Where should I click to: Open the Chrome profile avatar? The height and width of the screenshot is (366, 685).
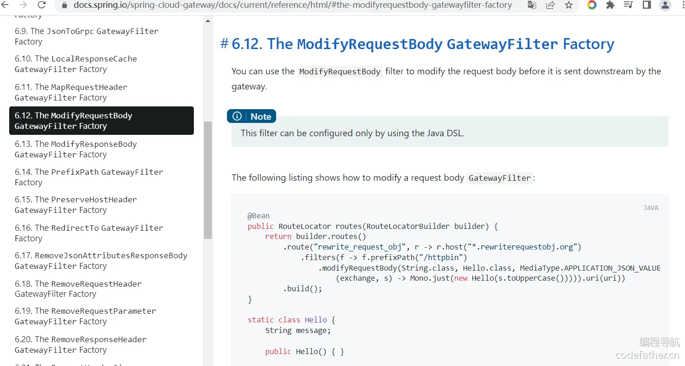[x=665, y=5]
